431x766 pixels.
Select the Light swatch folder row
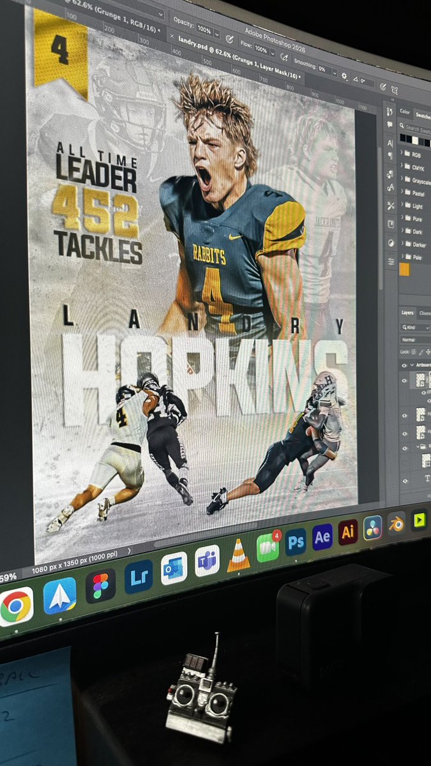415,206
